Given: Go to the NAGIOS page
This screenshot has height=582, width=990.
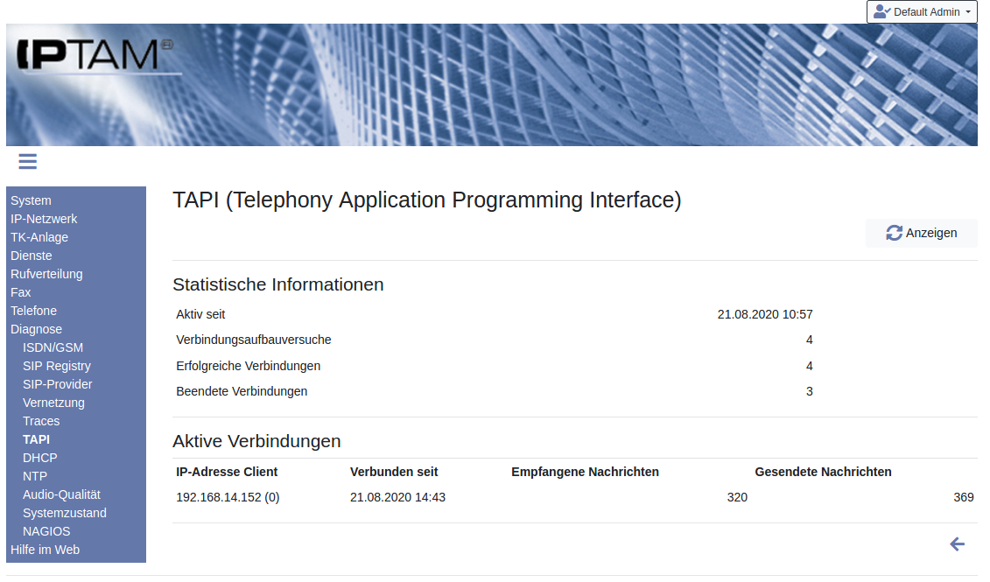Looking at the screenshot, I should point(46,531).
